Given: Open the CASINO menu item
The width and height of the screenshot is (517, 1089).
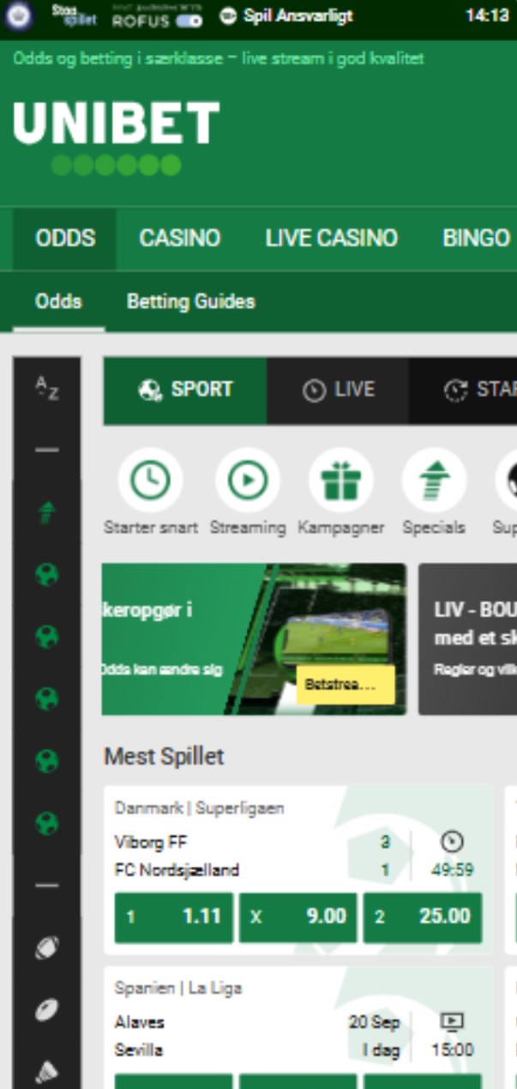Looking at the screenshot, I should (180, 238).
